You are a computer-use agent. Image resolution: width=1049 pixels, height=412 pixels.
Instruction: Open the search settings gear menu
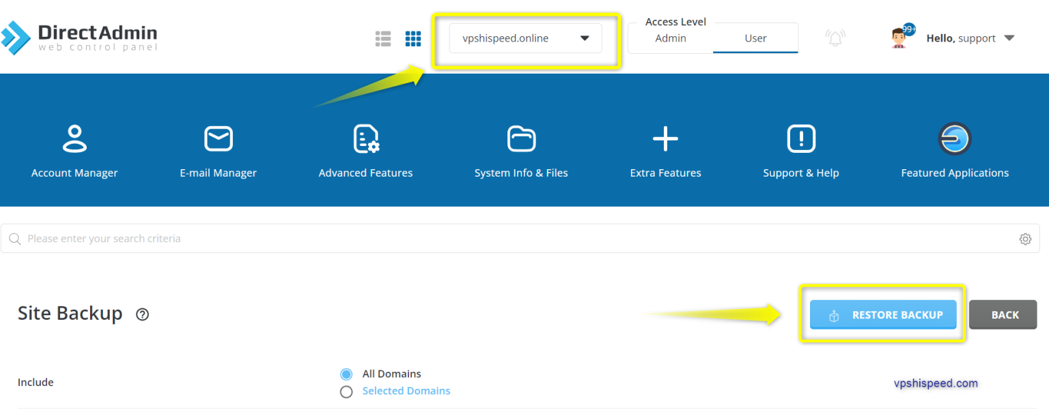click(1025, 239)
